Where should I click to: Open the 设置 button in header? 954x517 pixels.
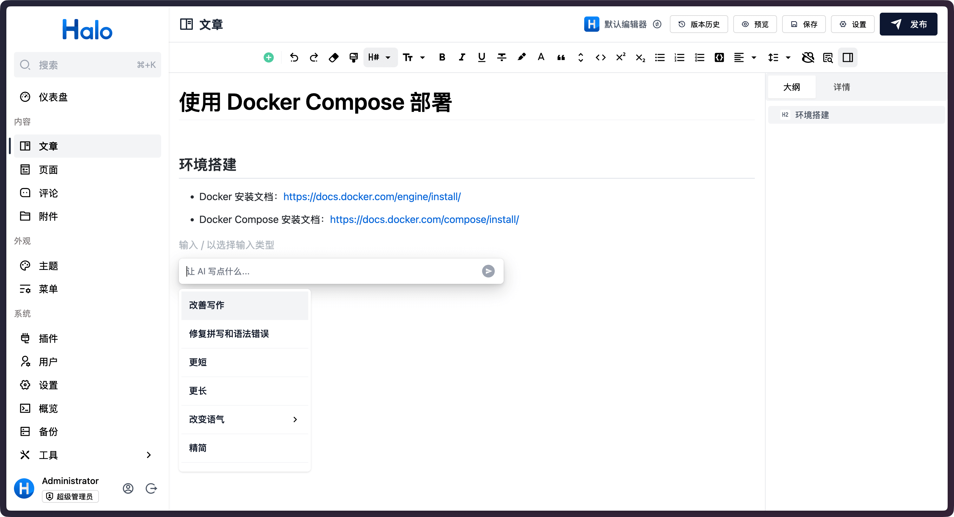point(853,24)
